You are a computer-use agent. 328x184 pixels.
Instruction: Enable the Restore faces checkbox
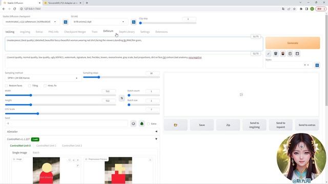point(6,86)
